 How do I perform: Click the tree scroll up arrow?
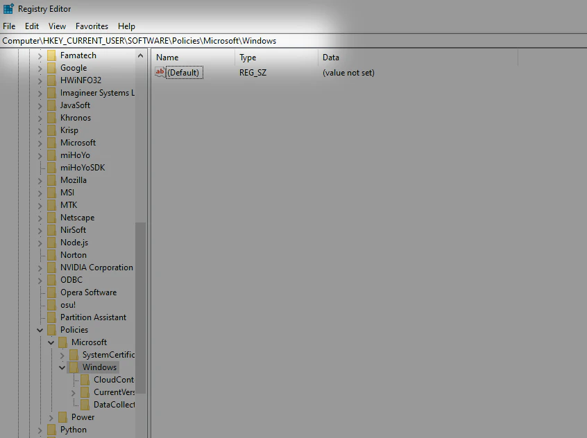tap(140, 55)
